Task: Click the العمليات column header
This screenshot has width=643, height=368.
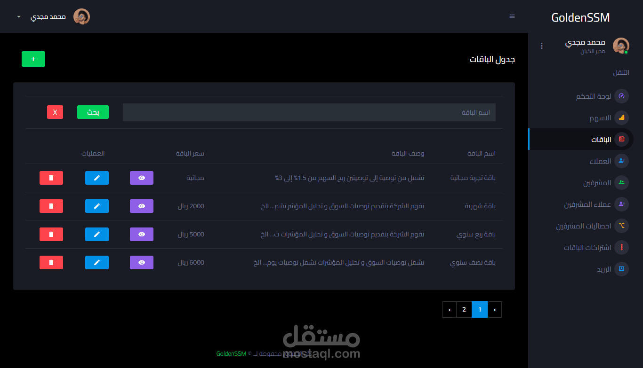Action: tap(93, 154)
